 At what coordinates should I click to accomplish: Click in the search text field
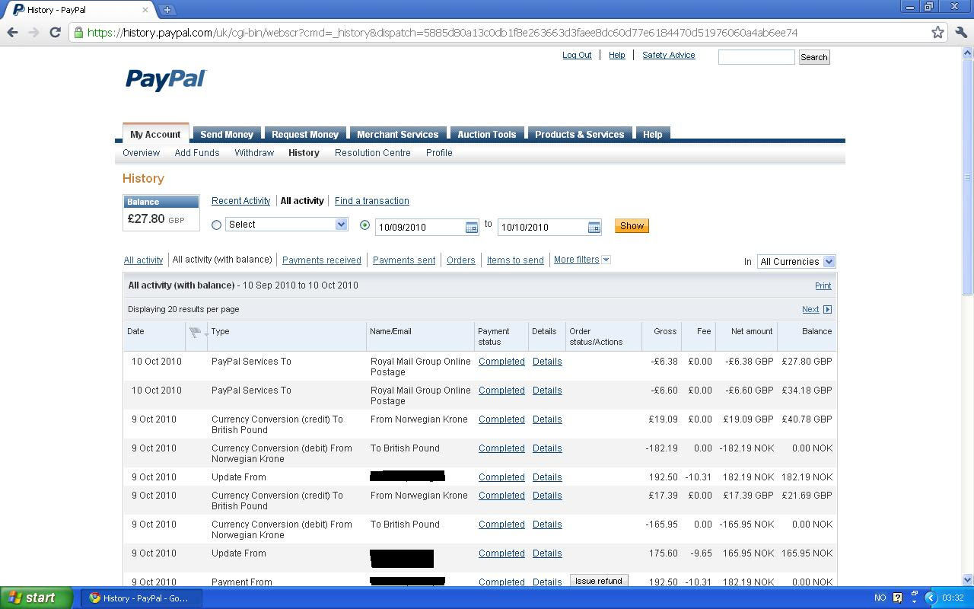[x=756, y=57]
